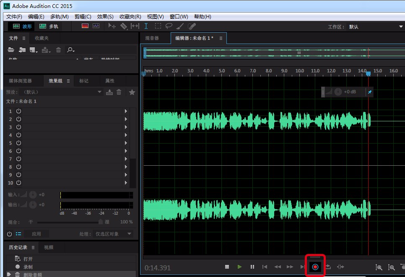Screen dimensions: 405x277
Task: Click the 0:14.391 time display
Action: click(x=158, y=268)
